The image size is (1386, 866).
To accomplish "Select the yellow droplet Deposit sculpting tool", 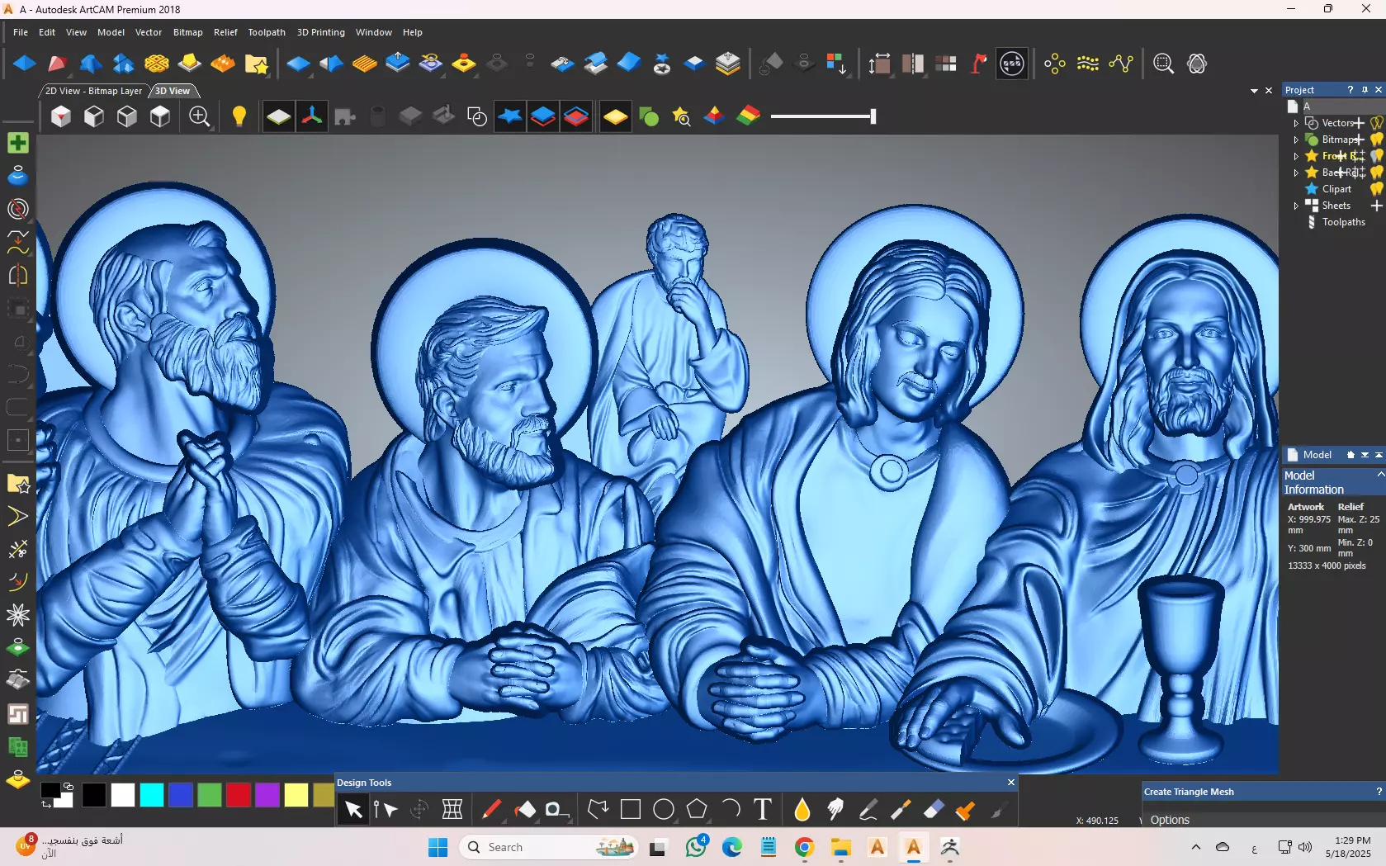I will (x=802, y=810).
